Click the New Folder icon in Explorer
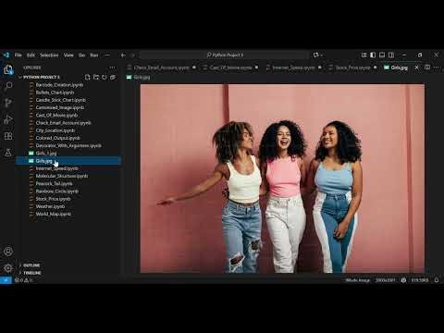Image resolution: width=444 pixels, height=333 pixels. click(x=96, y=77)
